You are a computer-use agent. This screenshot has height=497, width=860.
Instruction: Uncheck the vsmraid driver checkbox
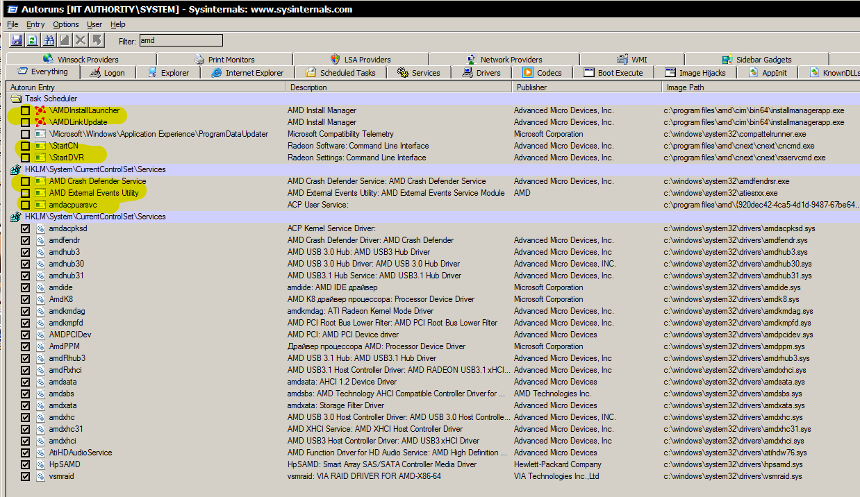click(25, 476)
